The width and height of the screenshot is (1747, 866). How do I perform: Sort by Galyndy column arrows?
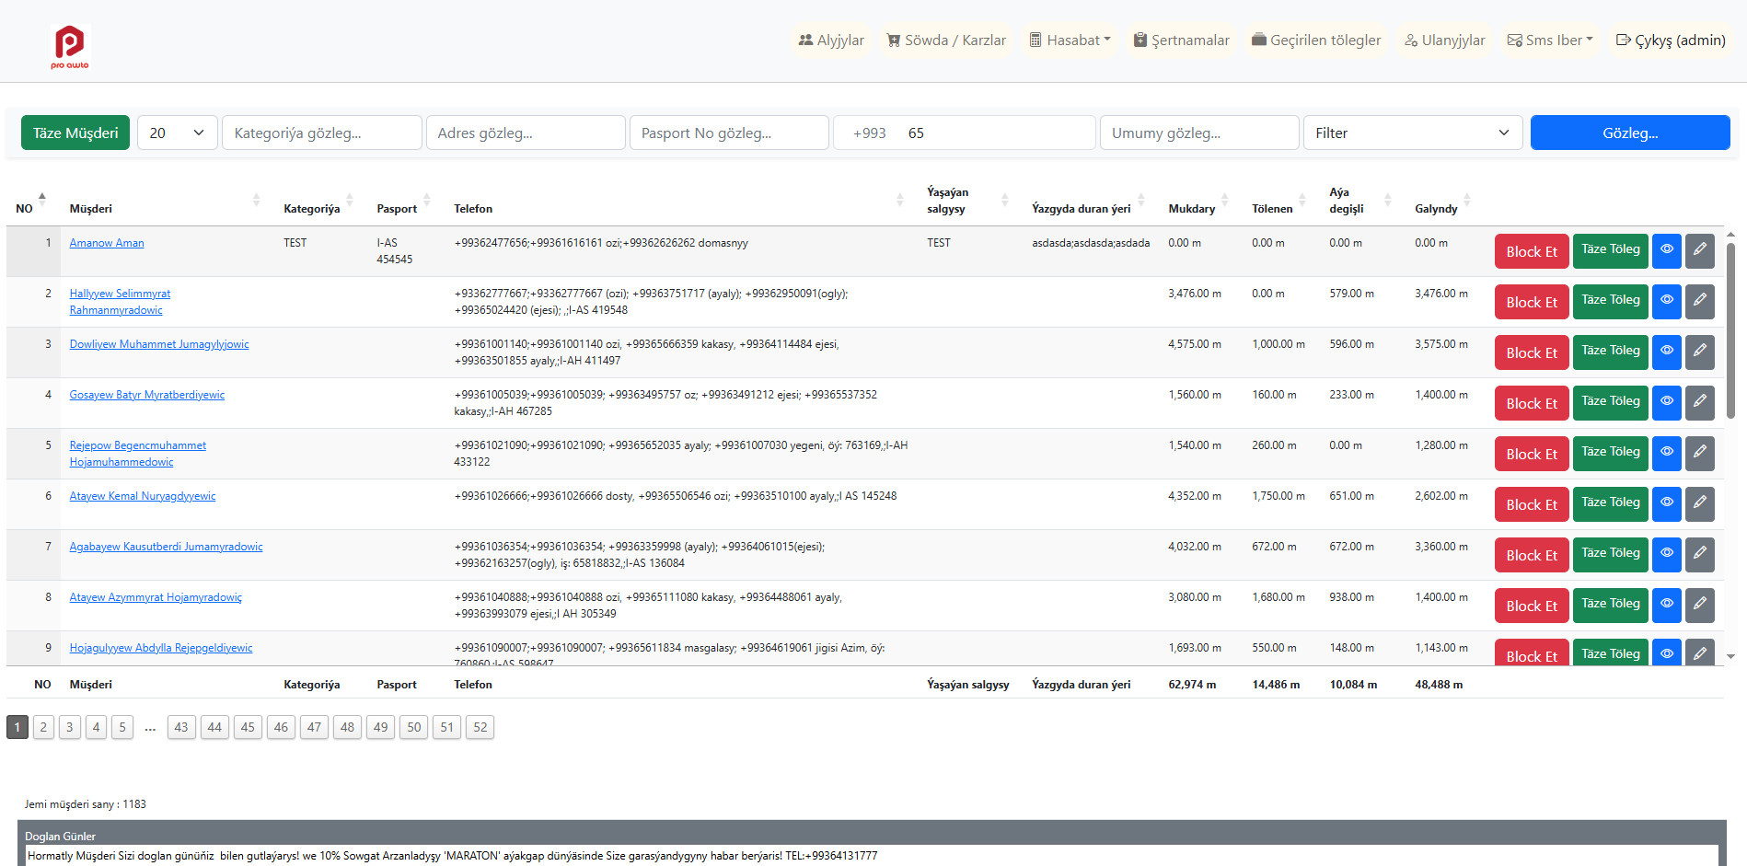point(1466,200)
